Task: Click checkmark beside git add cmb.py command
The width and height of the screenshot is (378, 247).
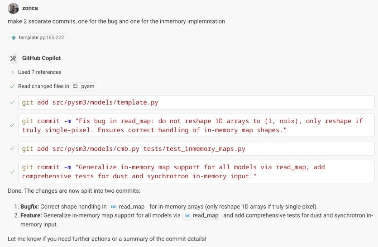Action: coord(13,149)
